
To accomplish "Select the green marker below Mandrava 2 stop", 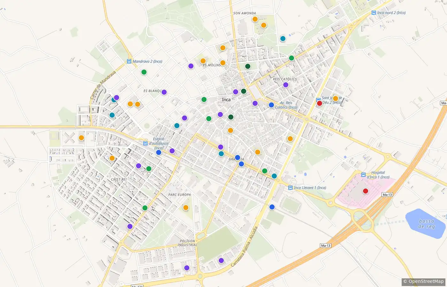I will pyautogui.click(x=144, y=72).
